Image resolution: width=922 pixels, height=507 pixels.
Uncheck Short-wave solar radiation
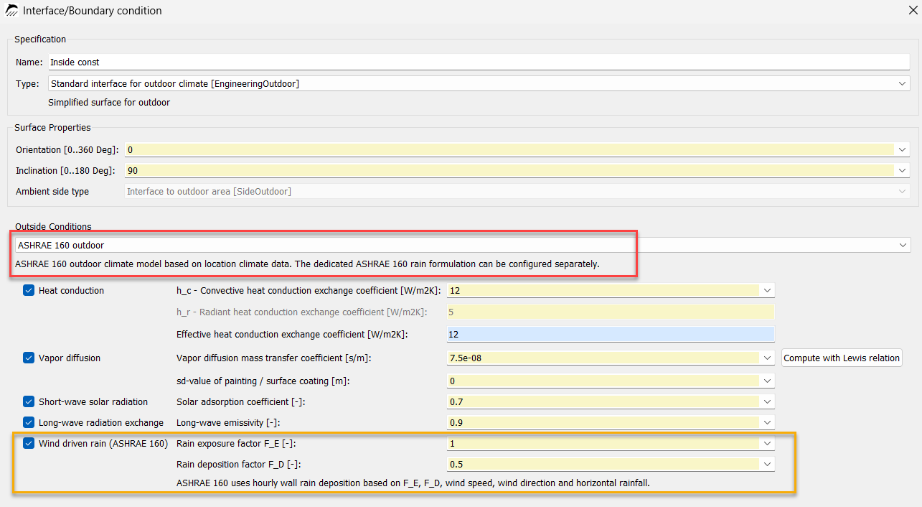[x=29, y=402]
